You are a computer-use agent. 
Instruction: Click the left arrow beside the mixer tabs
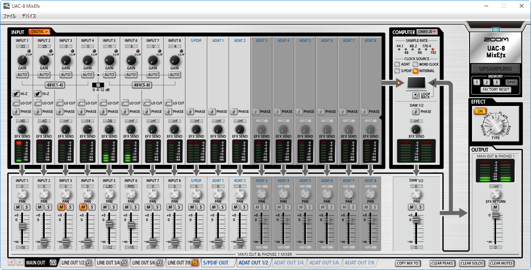point(12,263)
